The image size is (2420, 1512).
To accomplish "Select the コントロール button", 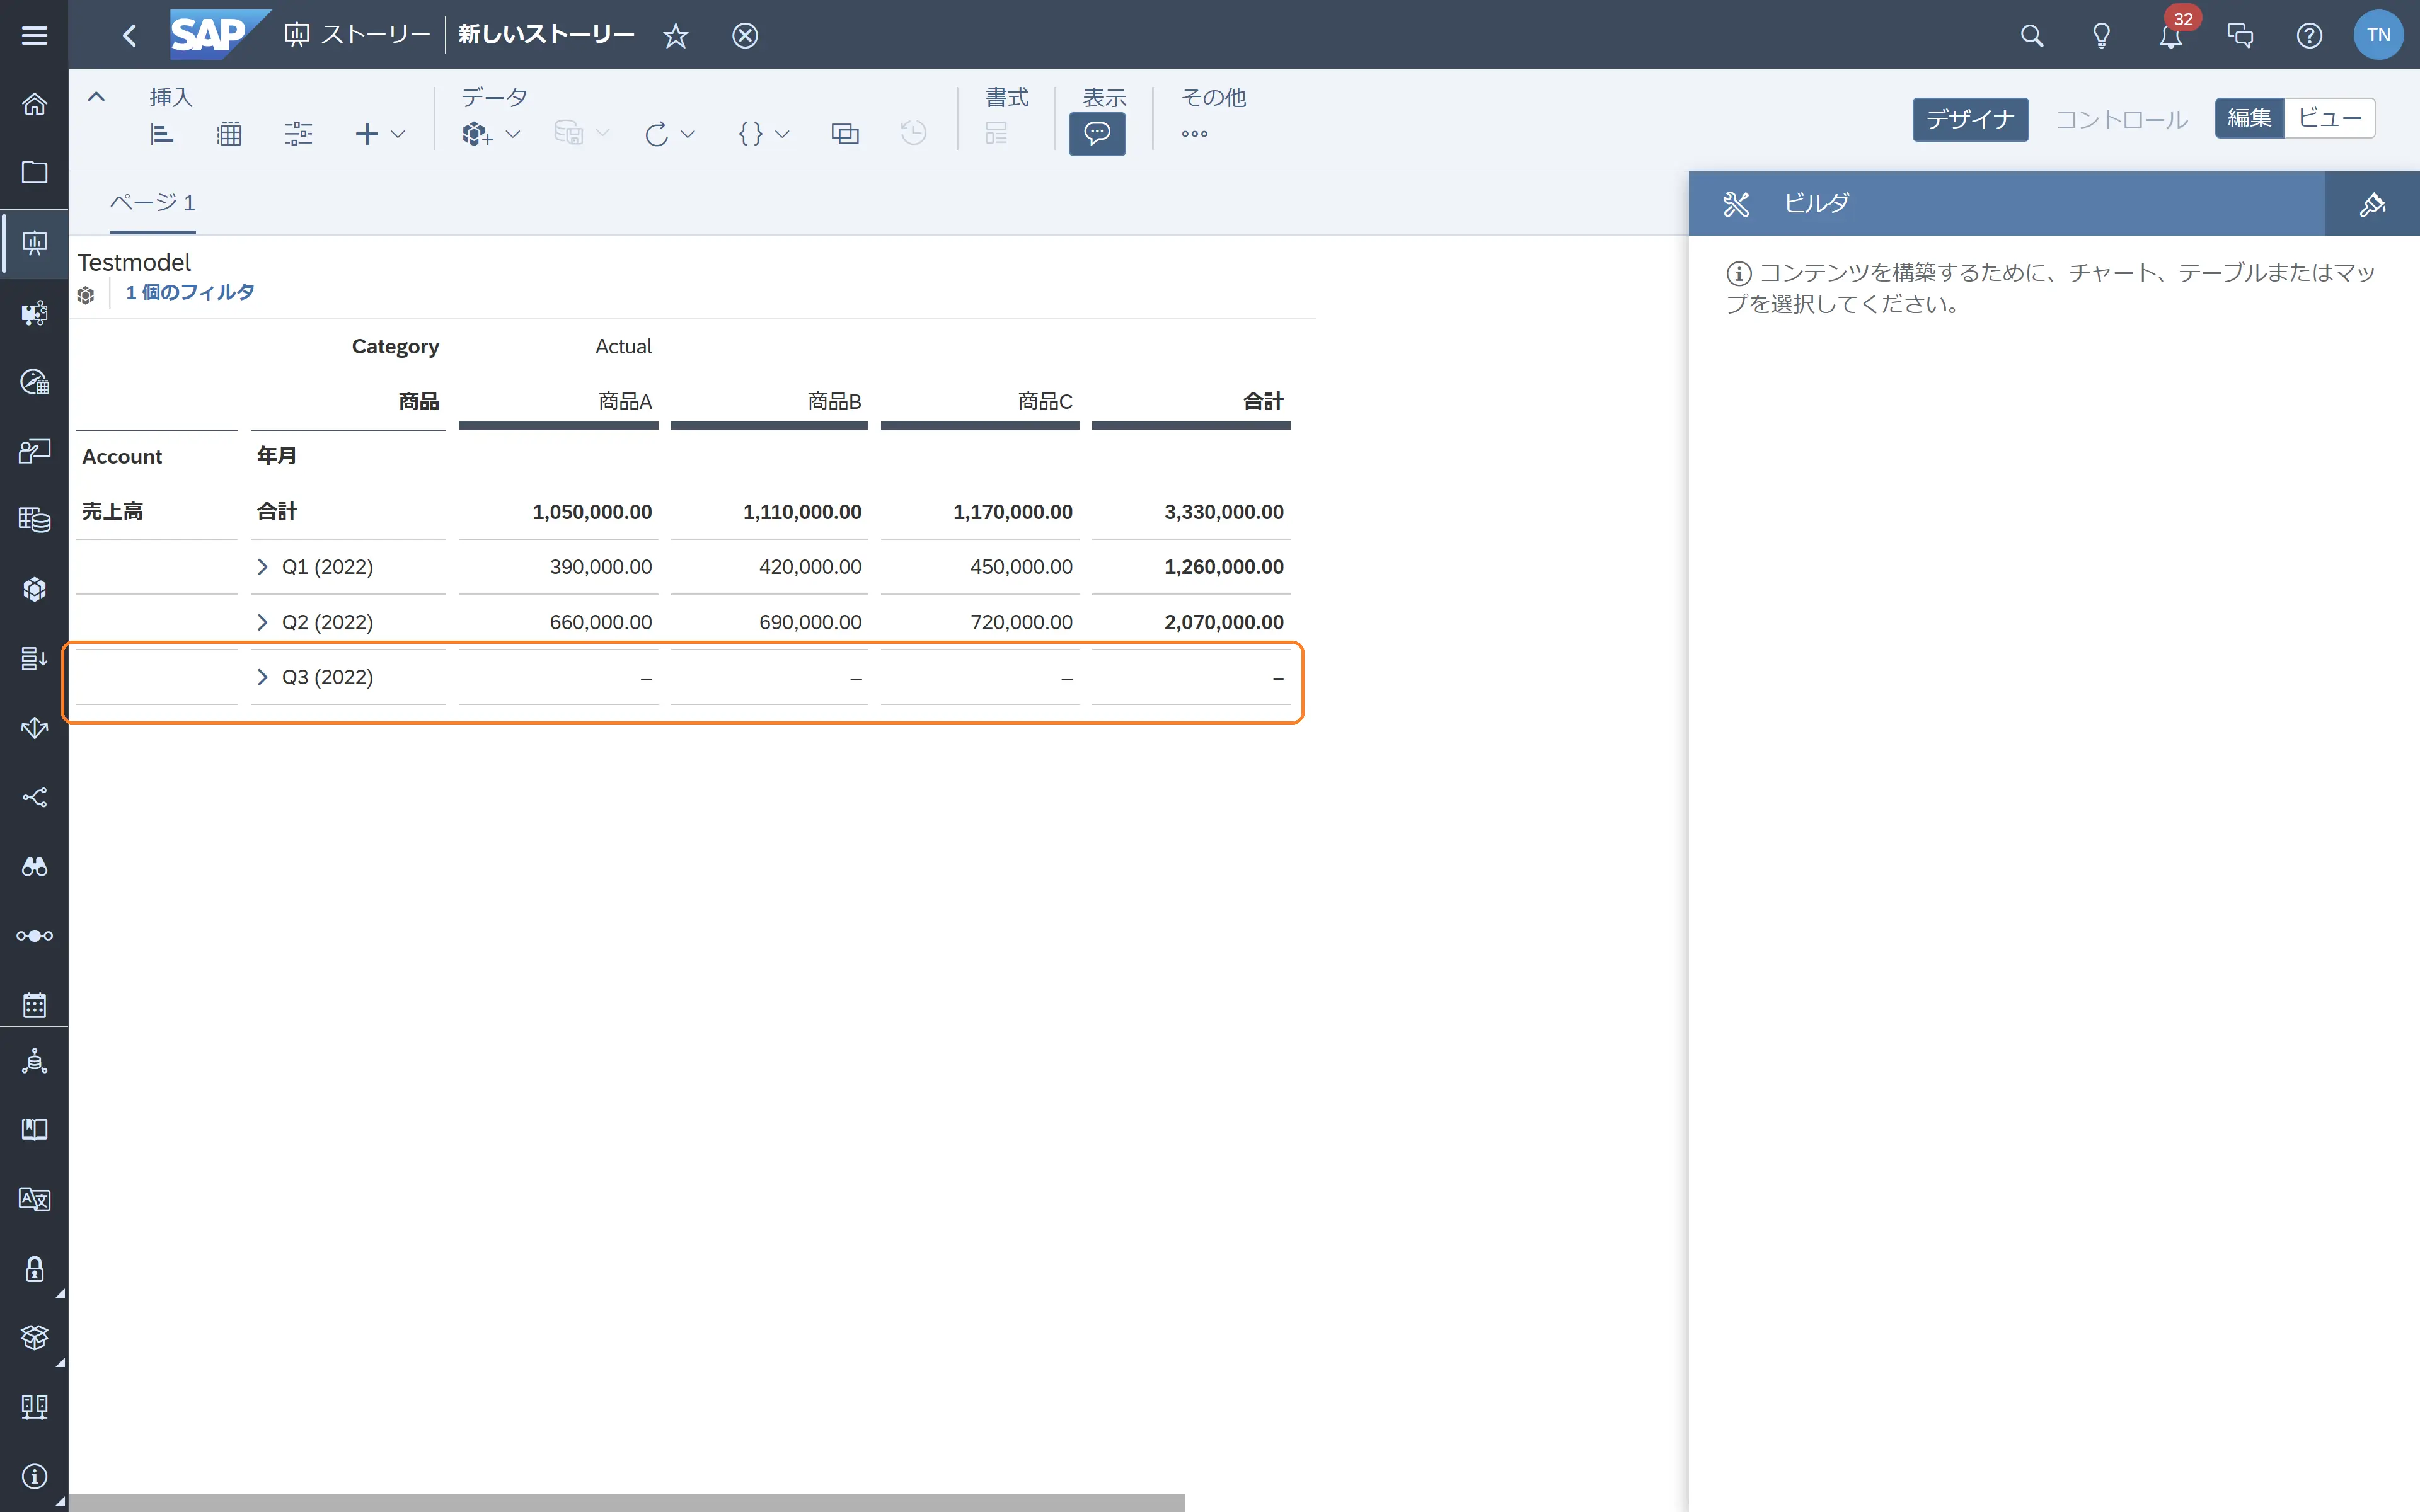I will pyautogui.click(x=2121, y=119).
